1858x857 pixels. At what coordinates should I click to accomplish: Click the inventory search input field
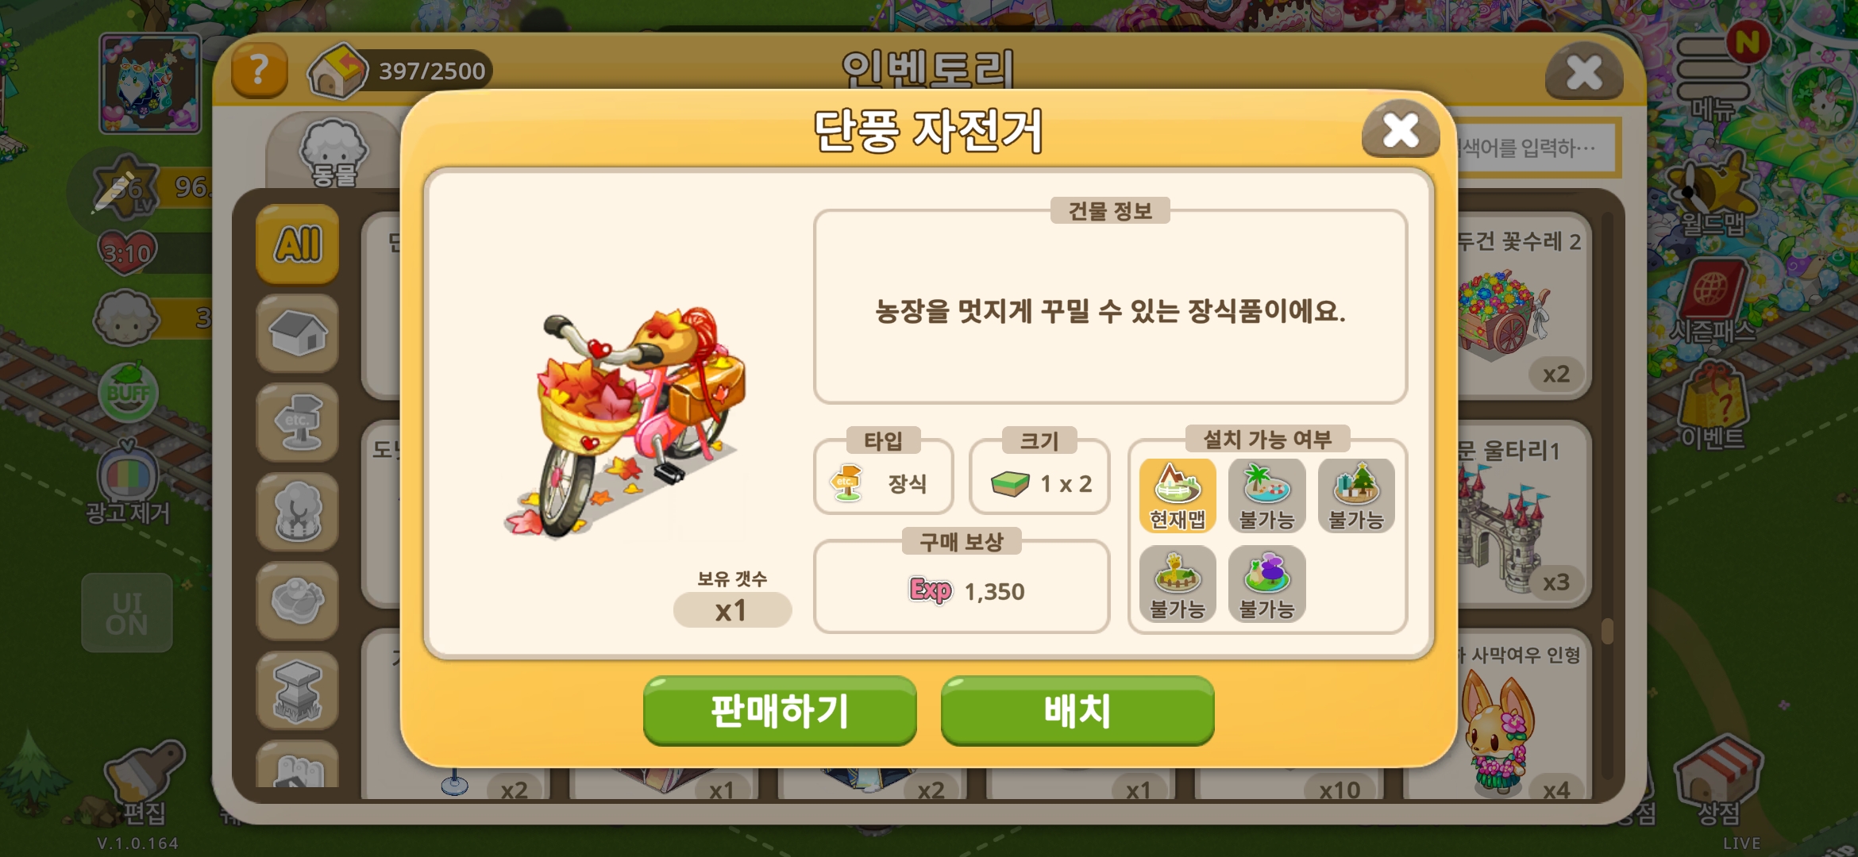click(x=1538, y=148)
